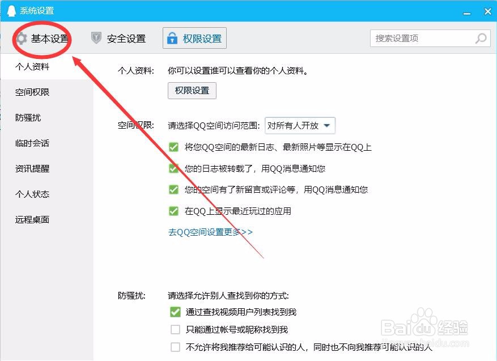Go to 个人状态 in the sidebar
Viewport: 497px width, 361px height.
coord(32,194)
